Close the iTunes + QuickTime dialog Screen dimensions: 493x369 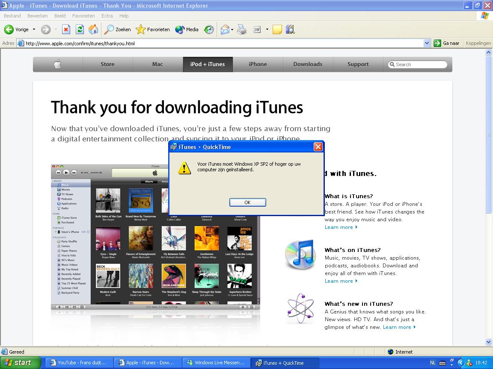318,147
